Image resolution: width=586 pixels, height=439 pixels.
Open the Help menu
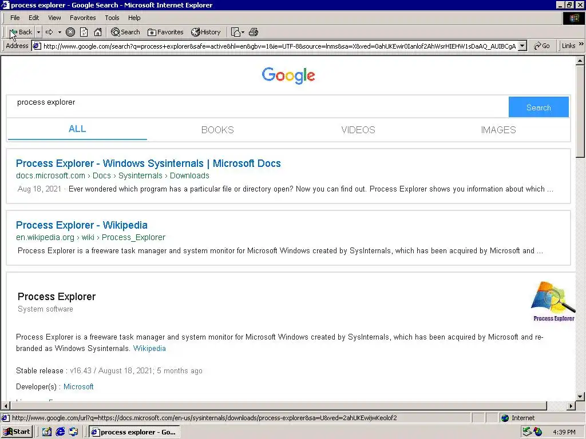pos(134,18)
